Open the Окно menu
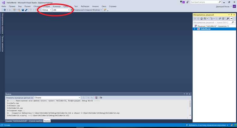This screenshot has width=237, height=128. [104, 6]
